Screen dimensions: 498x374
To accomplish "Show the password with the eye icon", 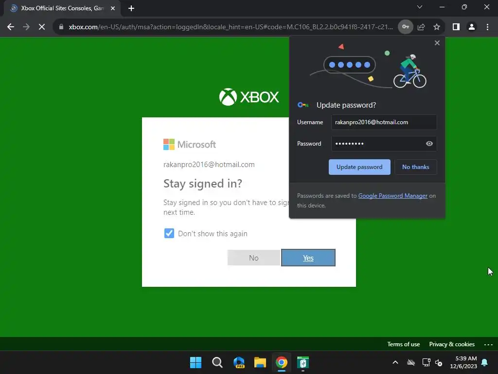I will [429, 144].
